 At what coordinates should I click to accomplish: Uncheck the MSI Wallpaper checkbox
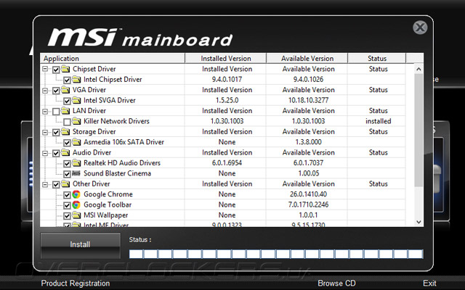tap(67, 216)
